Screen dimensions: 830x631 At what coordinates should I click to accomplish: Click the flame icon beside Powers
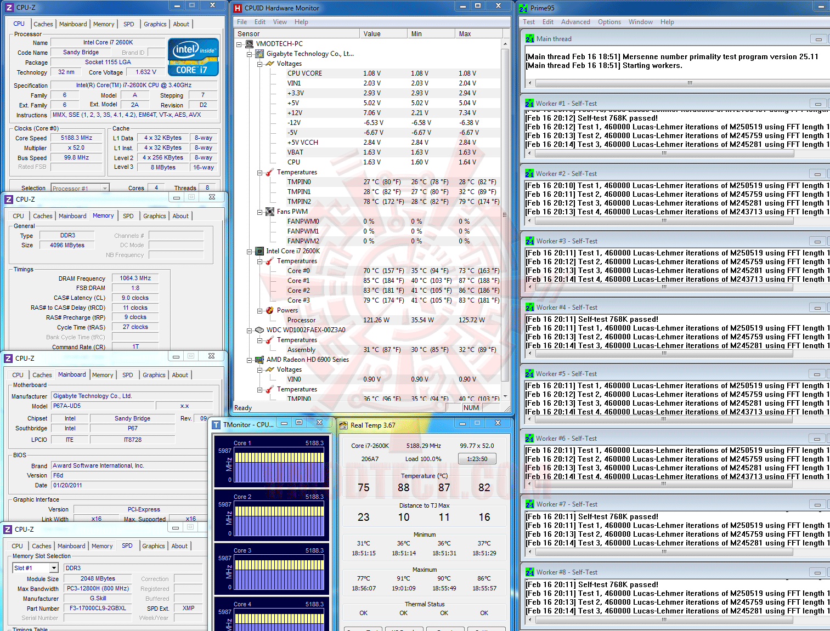[x=270, y=310]
